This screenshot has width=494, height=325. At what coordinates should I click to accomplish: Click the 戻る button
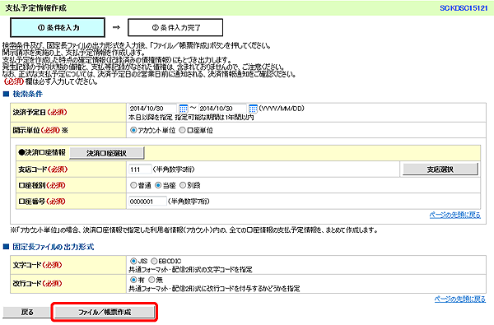(x=27, y=312)
